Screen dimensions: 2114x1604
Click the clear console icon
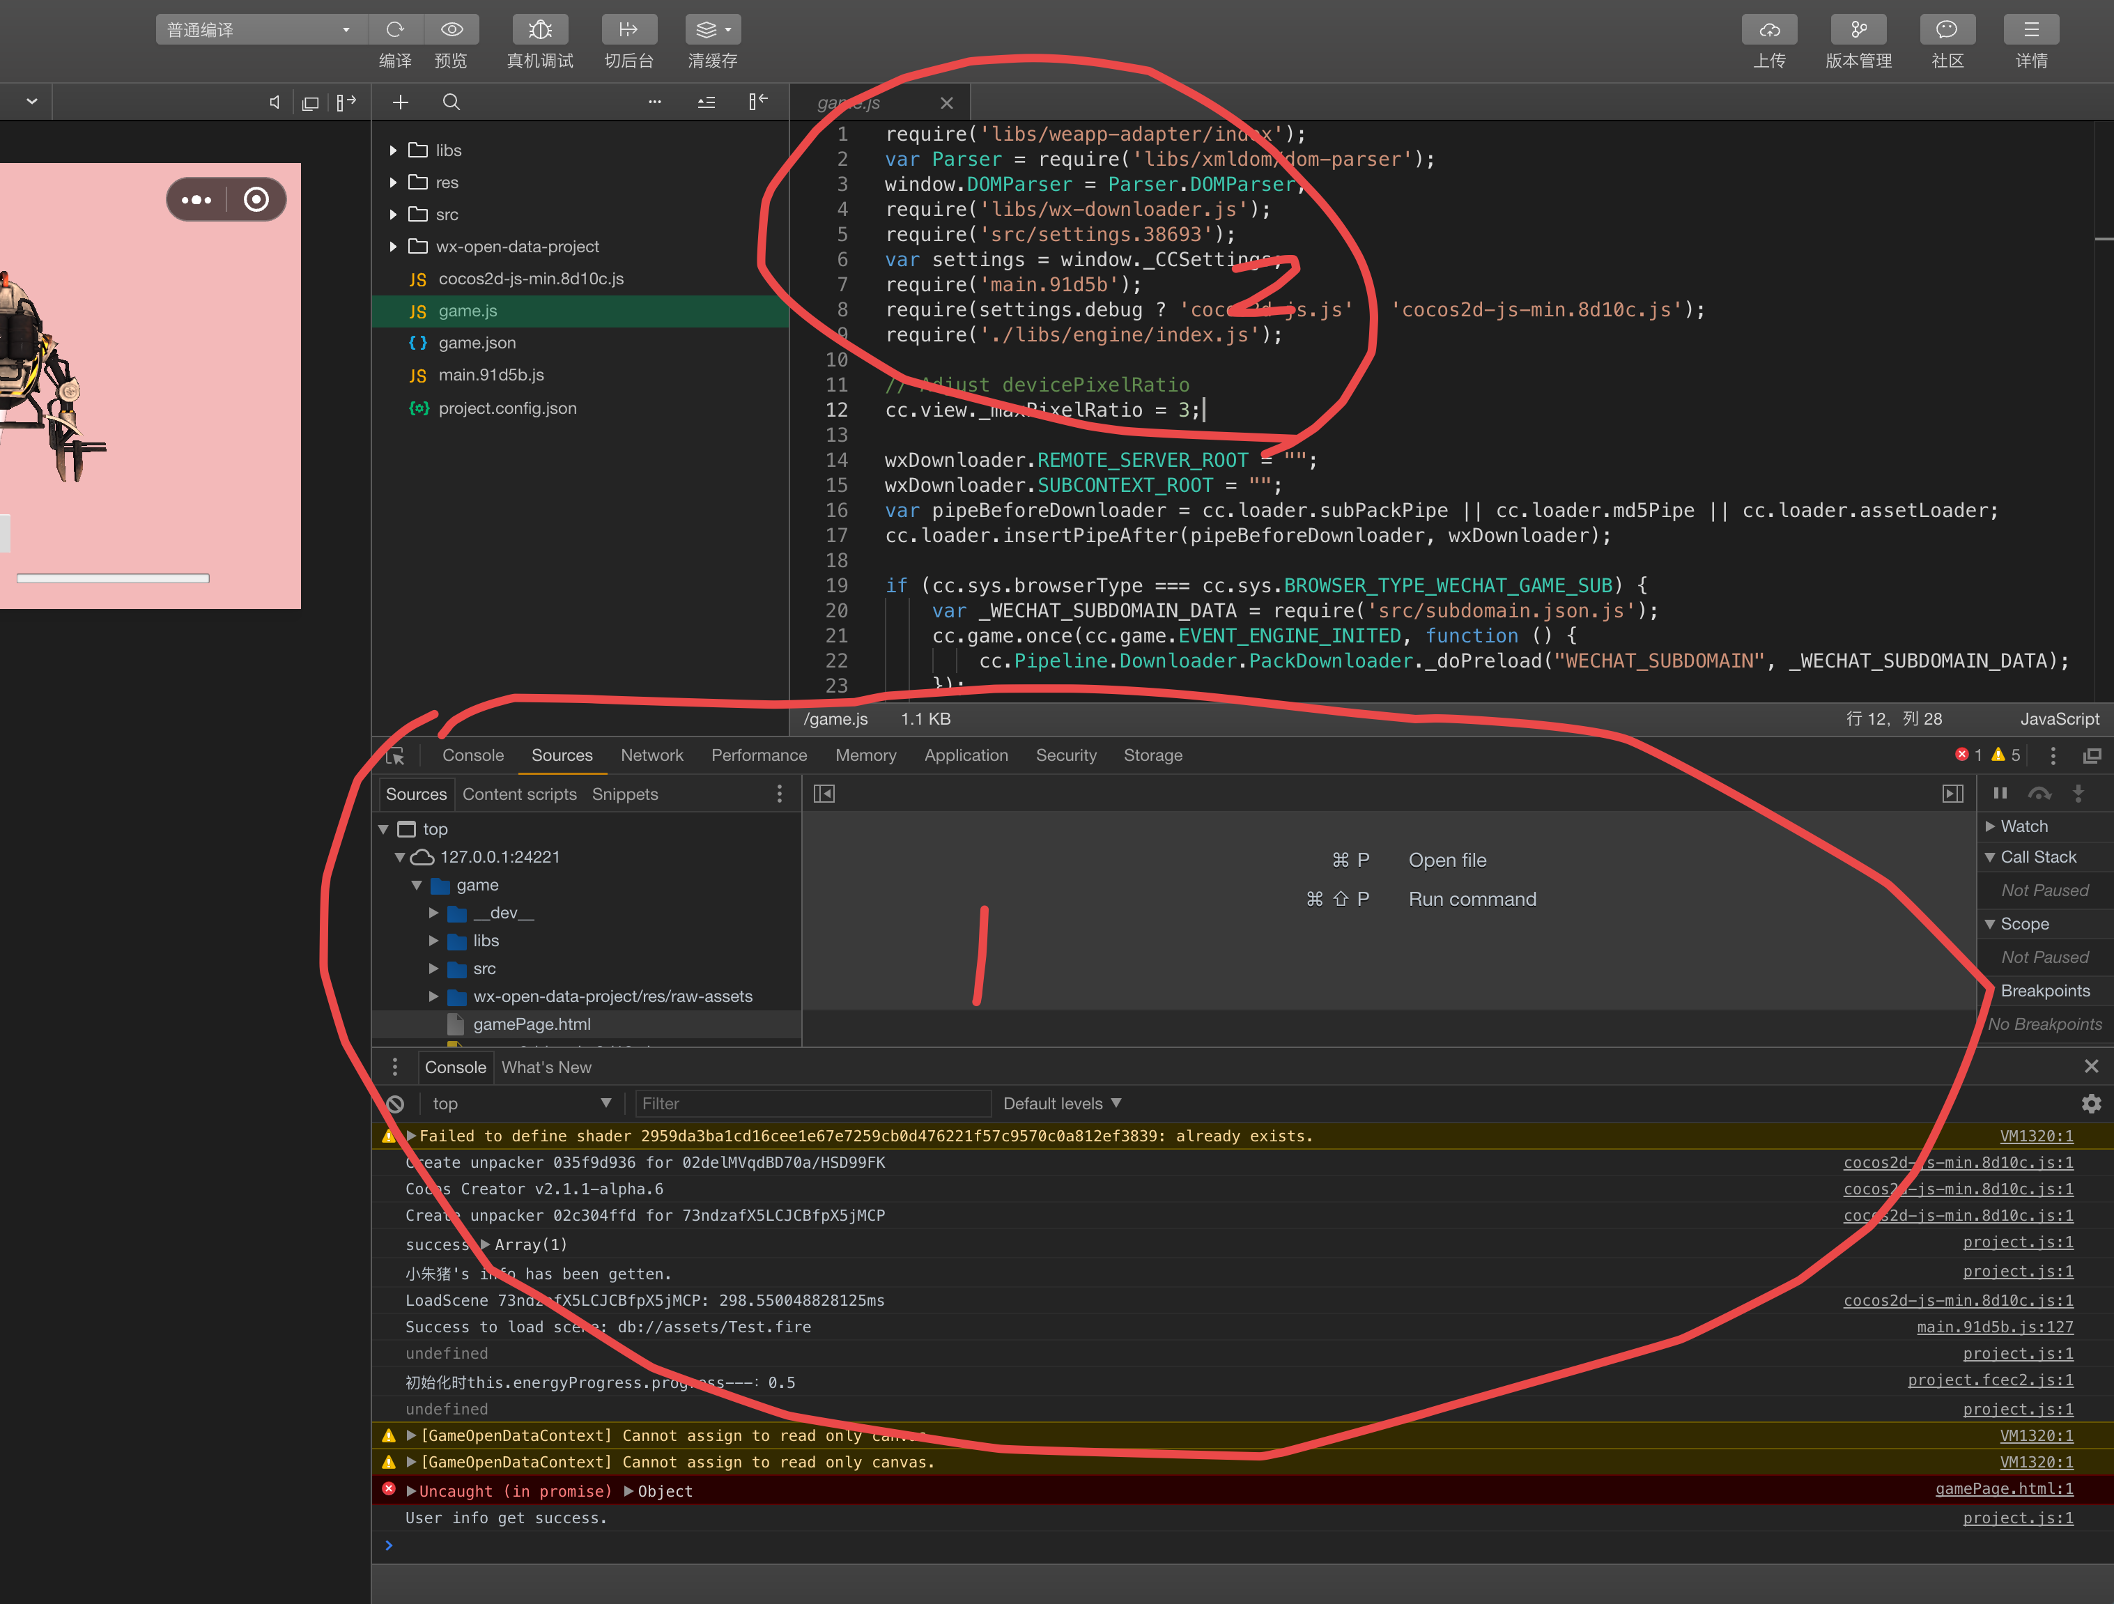(x=396, y=1103)
